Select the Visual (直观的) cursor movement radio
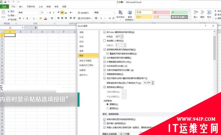221x135 pixels. pyautogui.click(x=108, y=108)
